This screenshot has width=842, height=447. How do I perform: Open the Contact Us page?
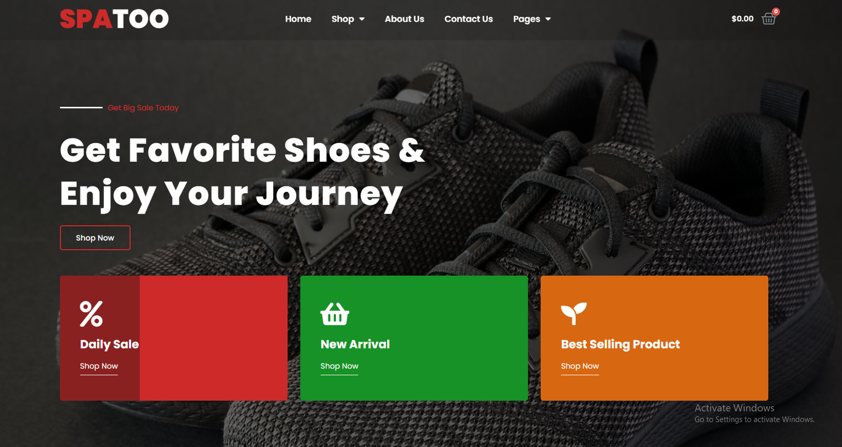pos(468,19)
